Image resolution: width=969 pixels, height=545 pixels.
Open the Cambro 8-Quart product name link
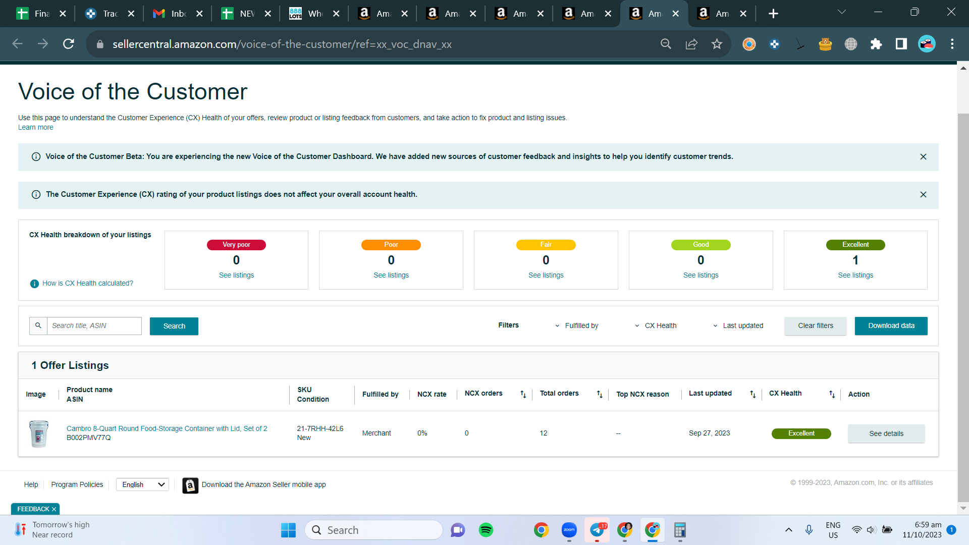167,428
